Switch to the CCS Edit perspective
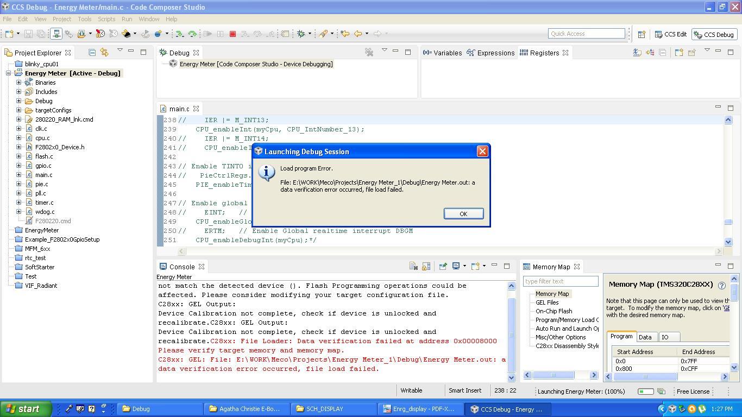 coord(671,34)
